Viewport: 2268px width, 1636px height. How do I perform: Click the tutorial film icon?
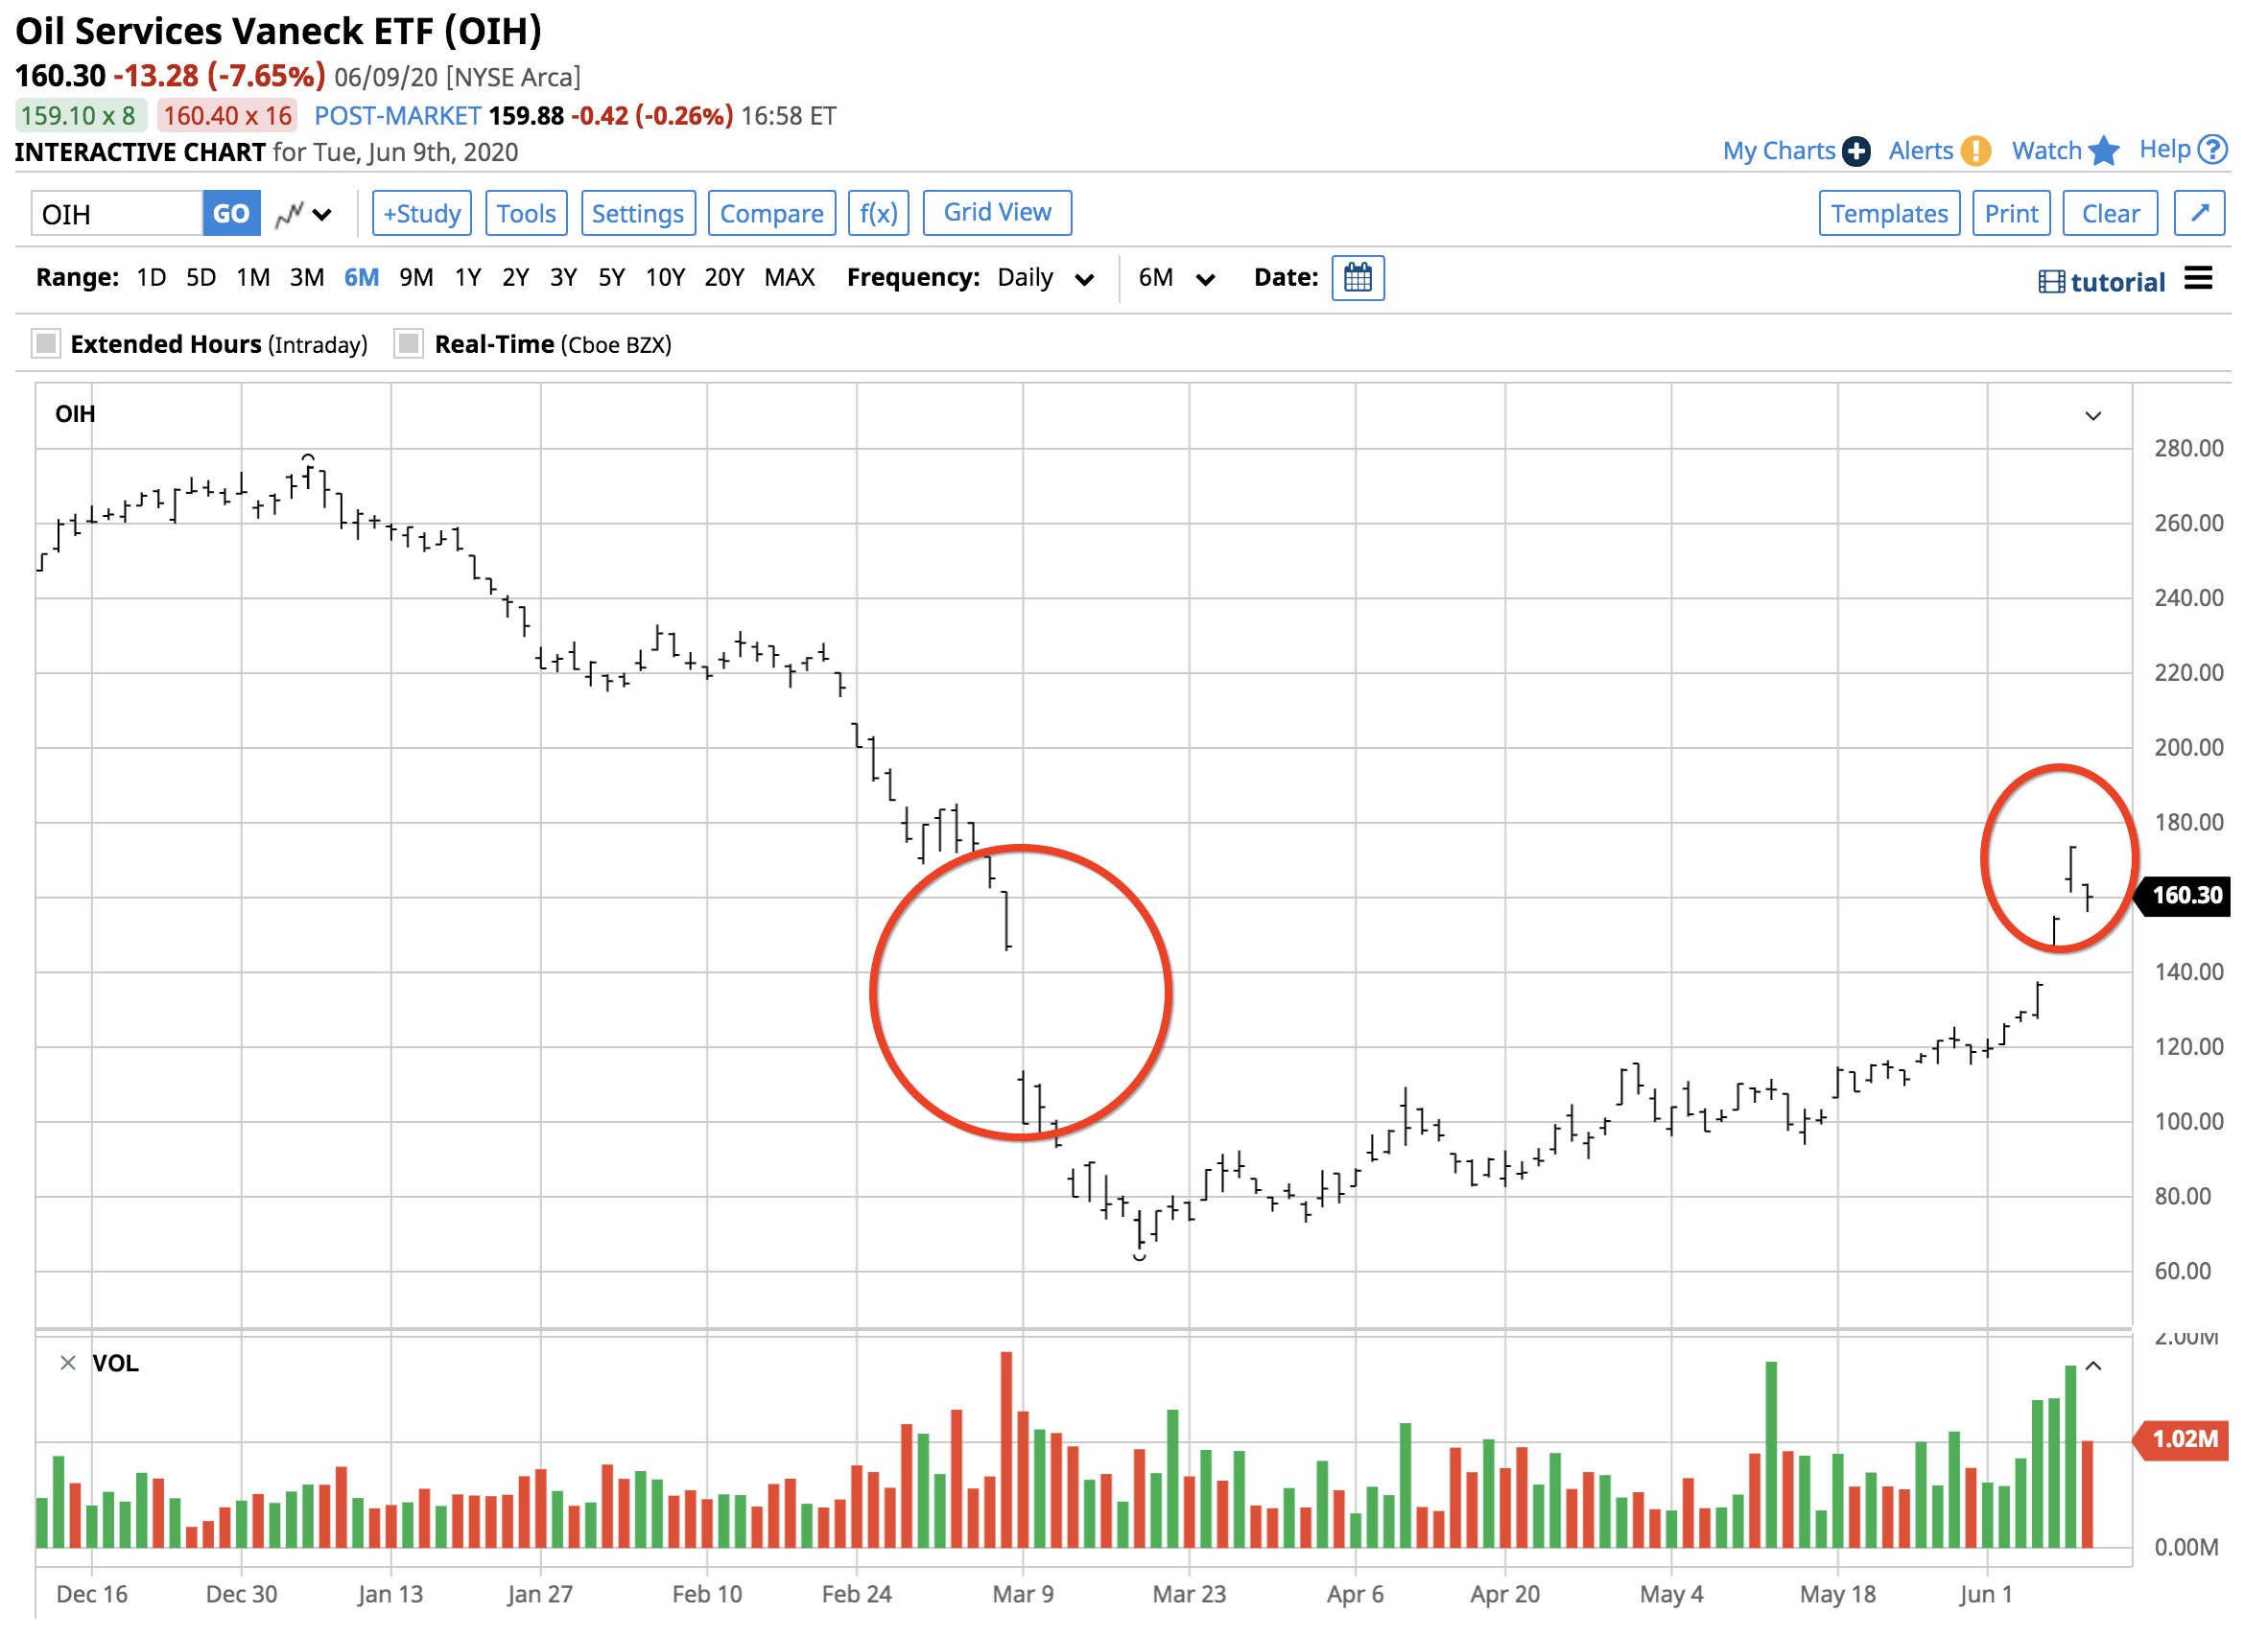[2051, 282]
